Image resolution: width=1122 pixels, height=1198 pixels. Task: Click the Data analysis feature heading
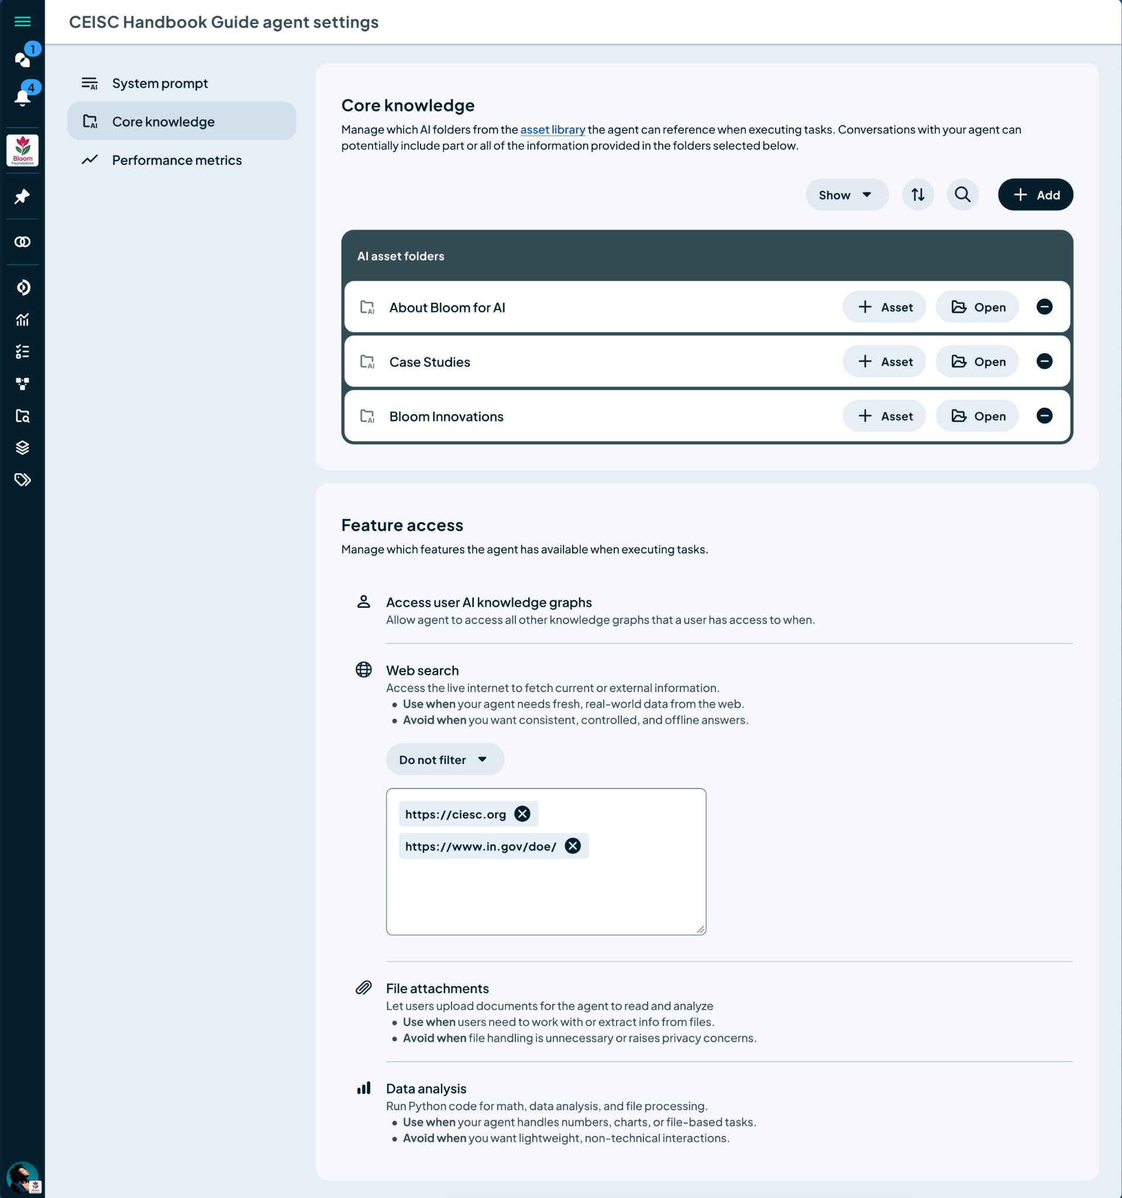pyautogui.click(x=426, y=1089)
